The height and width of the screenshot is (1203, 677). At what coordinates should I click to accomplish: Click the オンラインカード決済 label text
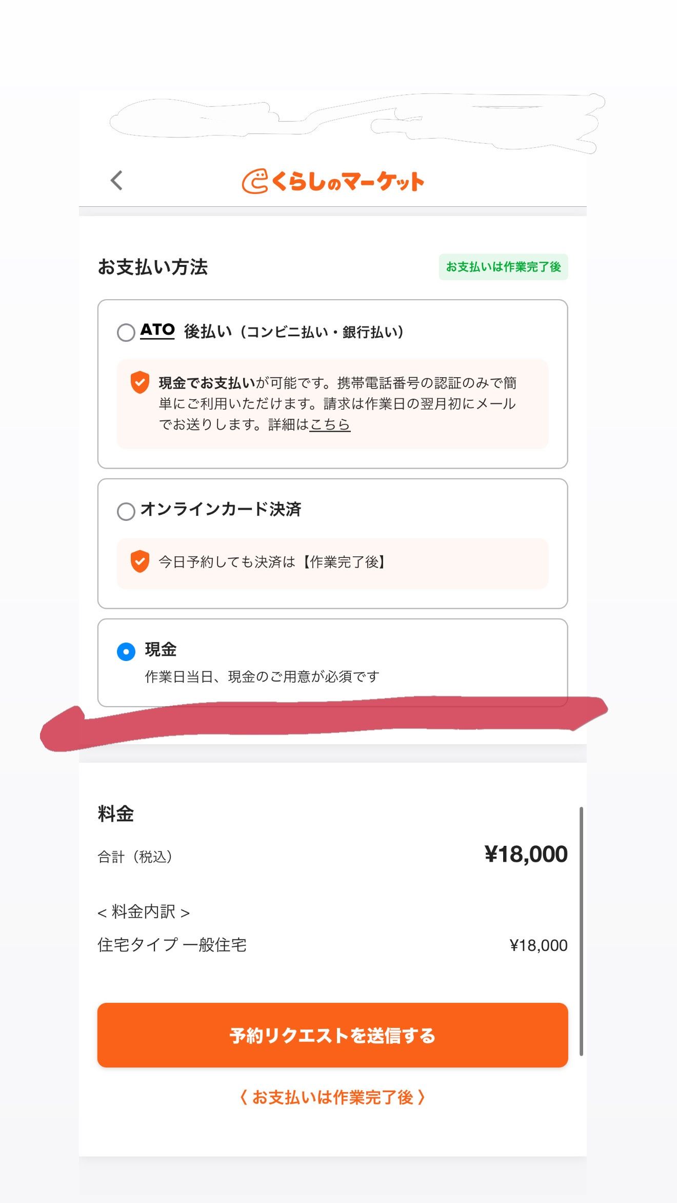point(221,509)
